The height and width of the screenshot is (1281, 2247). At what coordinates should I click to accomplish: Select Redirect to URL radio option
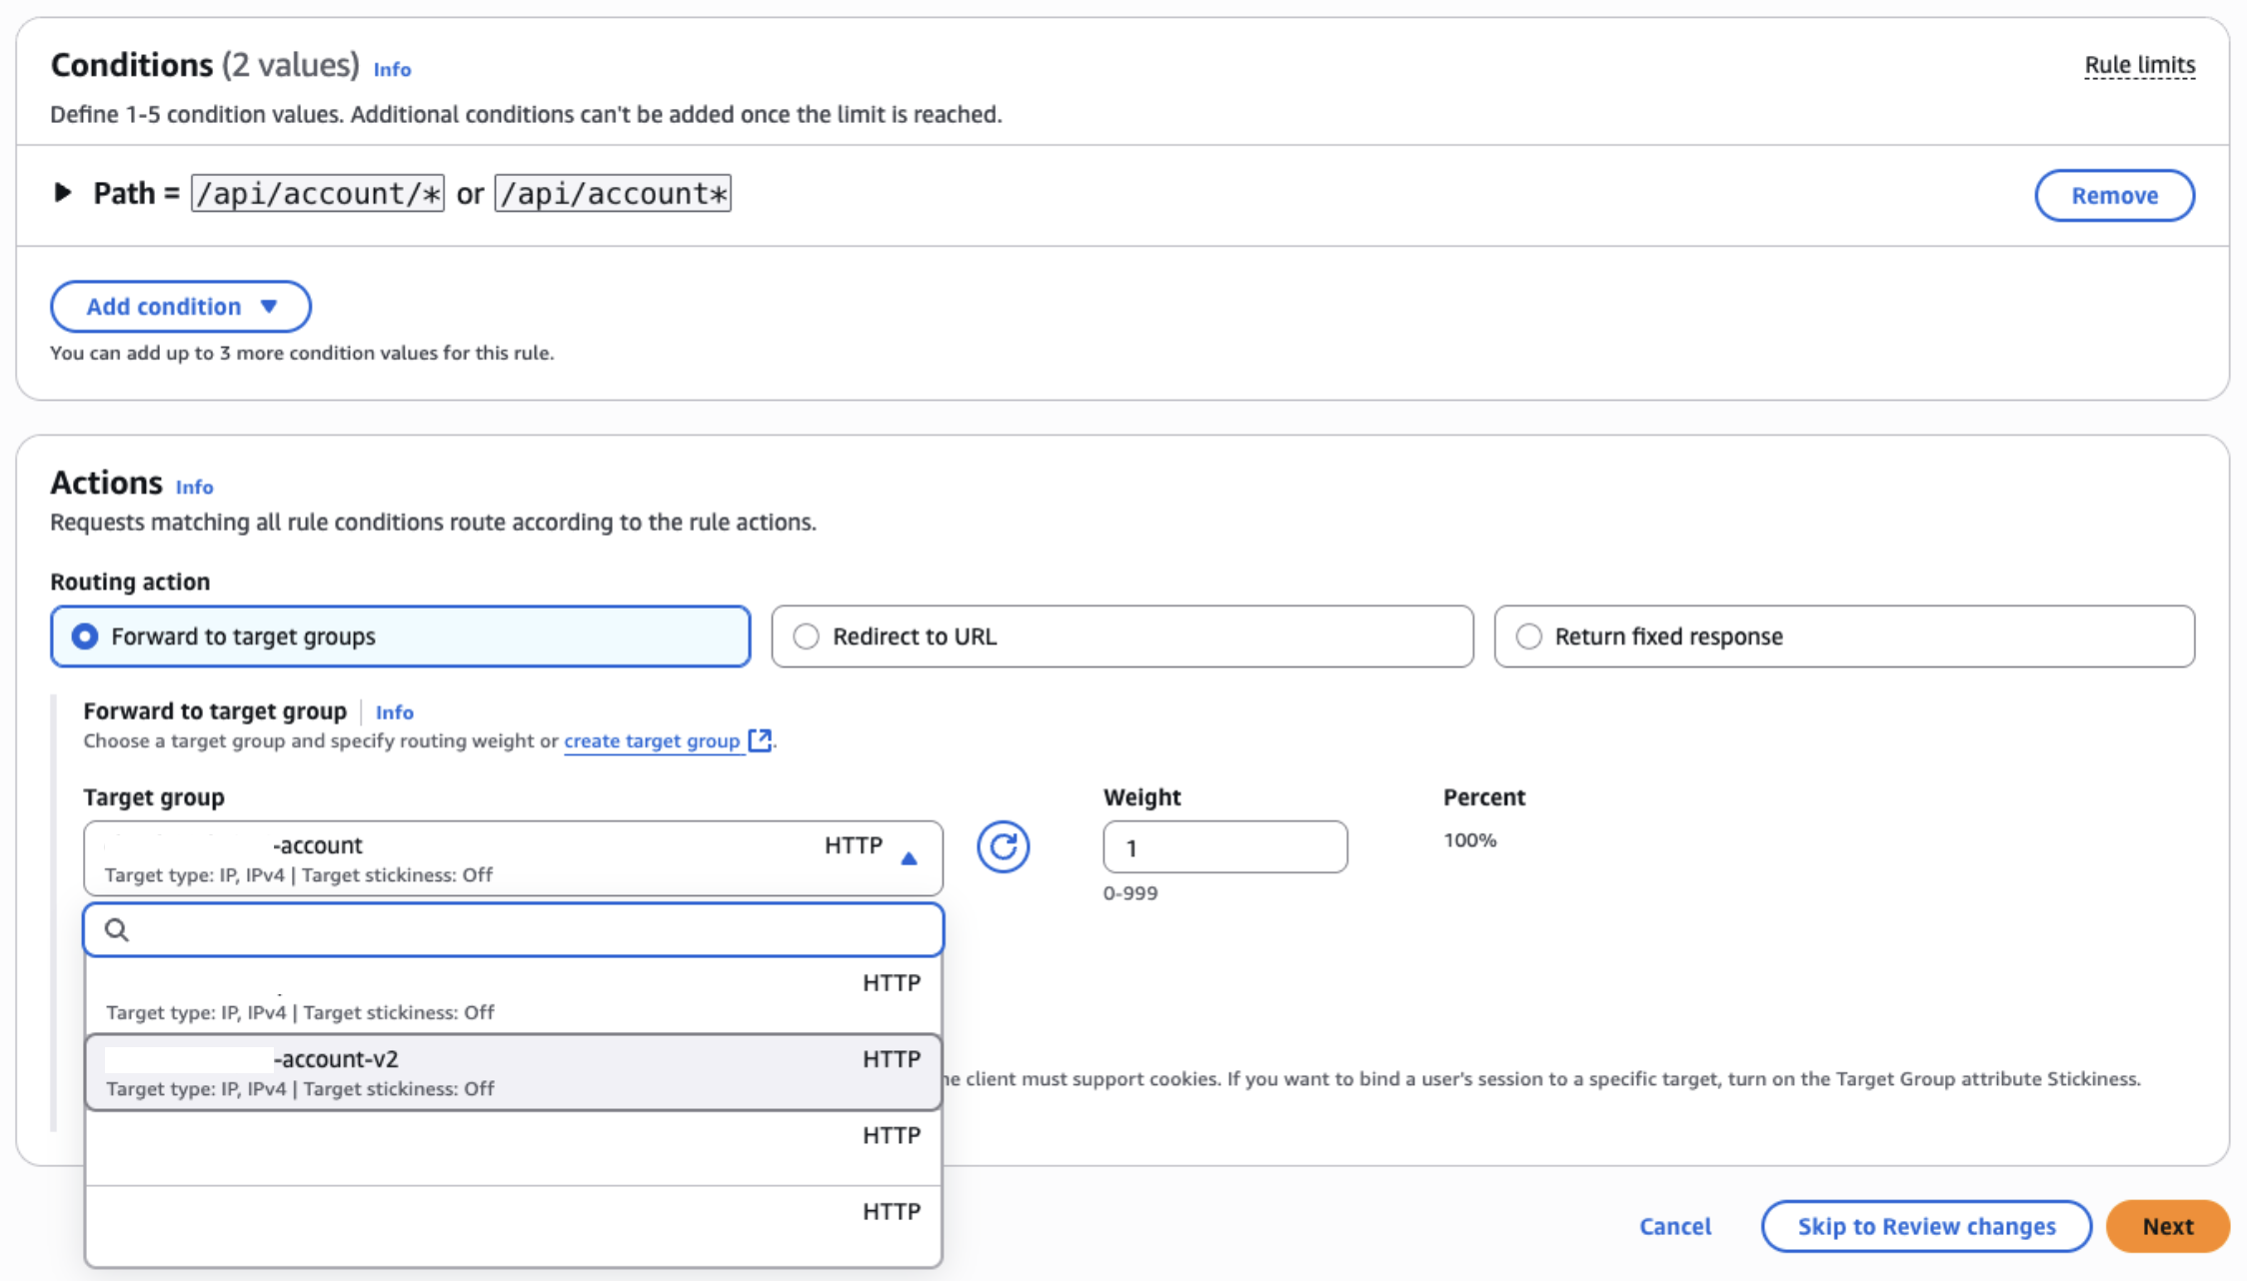pyautogui.click(x=807, y=637)
